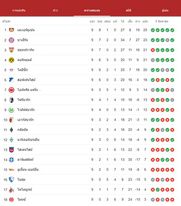Open the สถิติ tab
This screenshot has height=206, width=181.
(x=128, y=10)
